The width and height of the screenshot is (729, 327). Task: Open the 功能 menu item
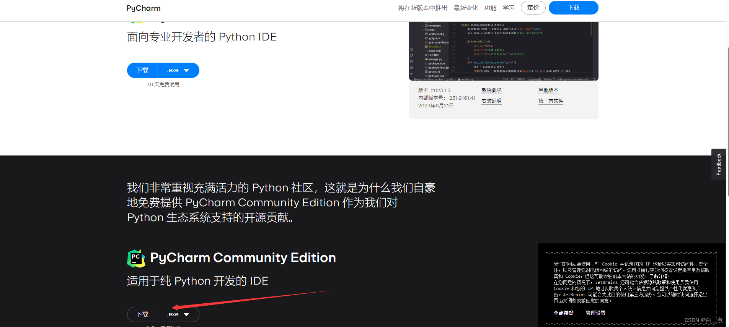pos(490,8)
